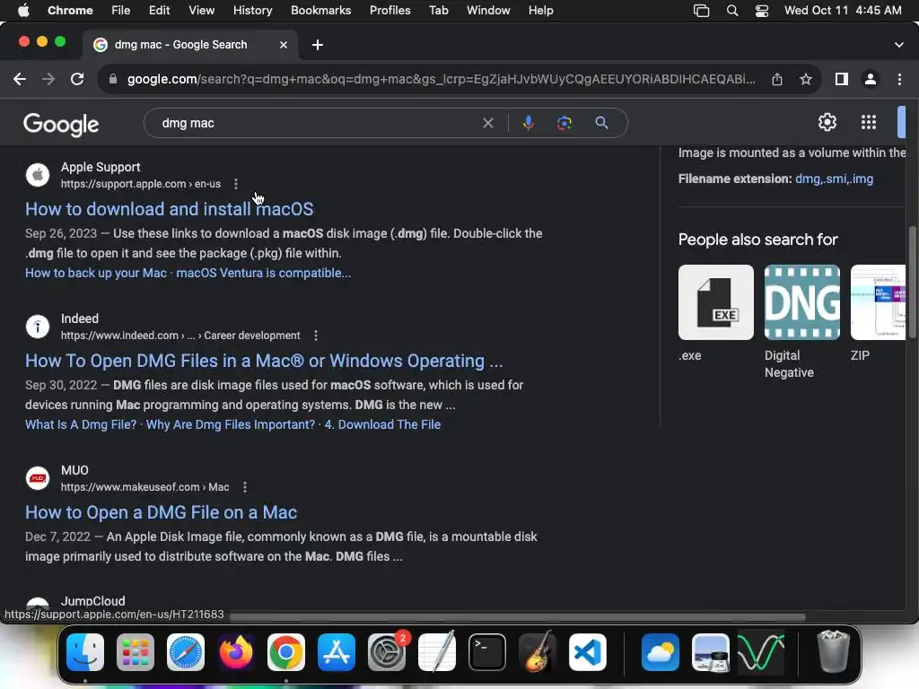The width and height of the screenshot is (919, 689).
Task: Follow '4. Download The File' sublink
Action: [x=382, y=424]
